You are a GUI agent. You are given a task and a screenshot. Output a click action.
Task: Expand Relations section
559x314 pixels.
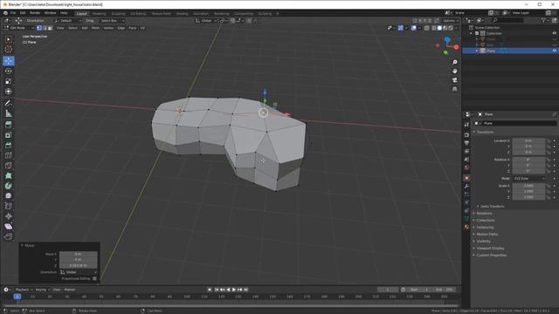[x=484, y=213]
